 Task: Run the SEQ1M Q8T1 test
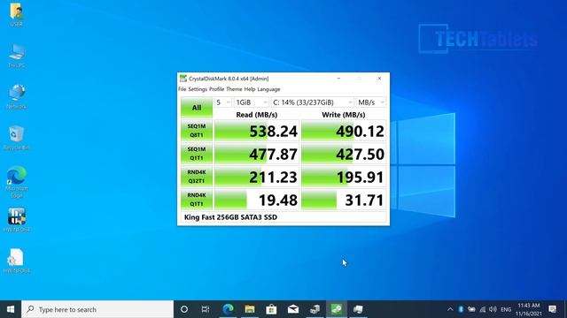click(197, 131)
